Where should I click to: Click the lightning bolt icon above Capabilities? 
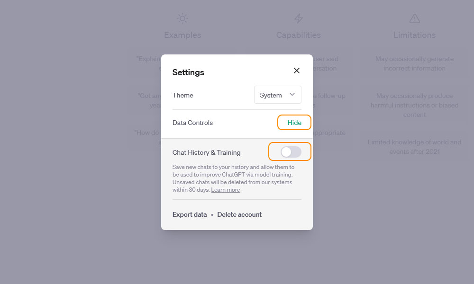(298, 18)
